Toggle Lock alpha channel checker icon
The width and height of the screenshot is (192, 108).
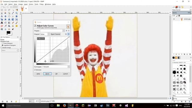click(179, 16)
